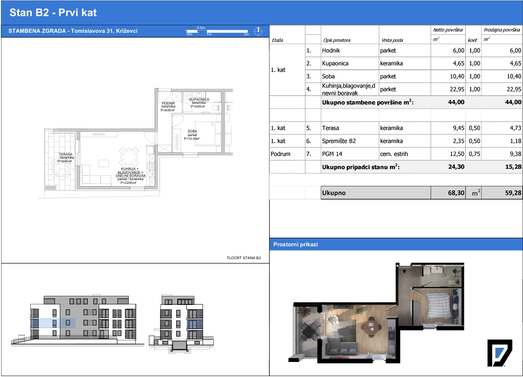The image size is (523, 377).
Task: Select the side building elevation drawing
Action: 182,322
